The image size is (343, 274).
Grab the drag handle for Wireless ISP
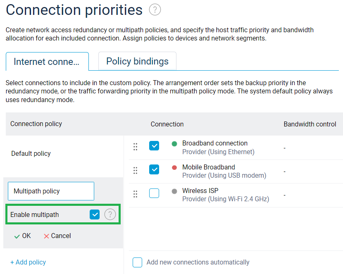(x=135, y=194)
